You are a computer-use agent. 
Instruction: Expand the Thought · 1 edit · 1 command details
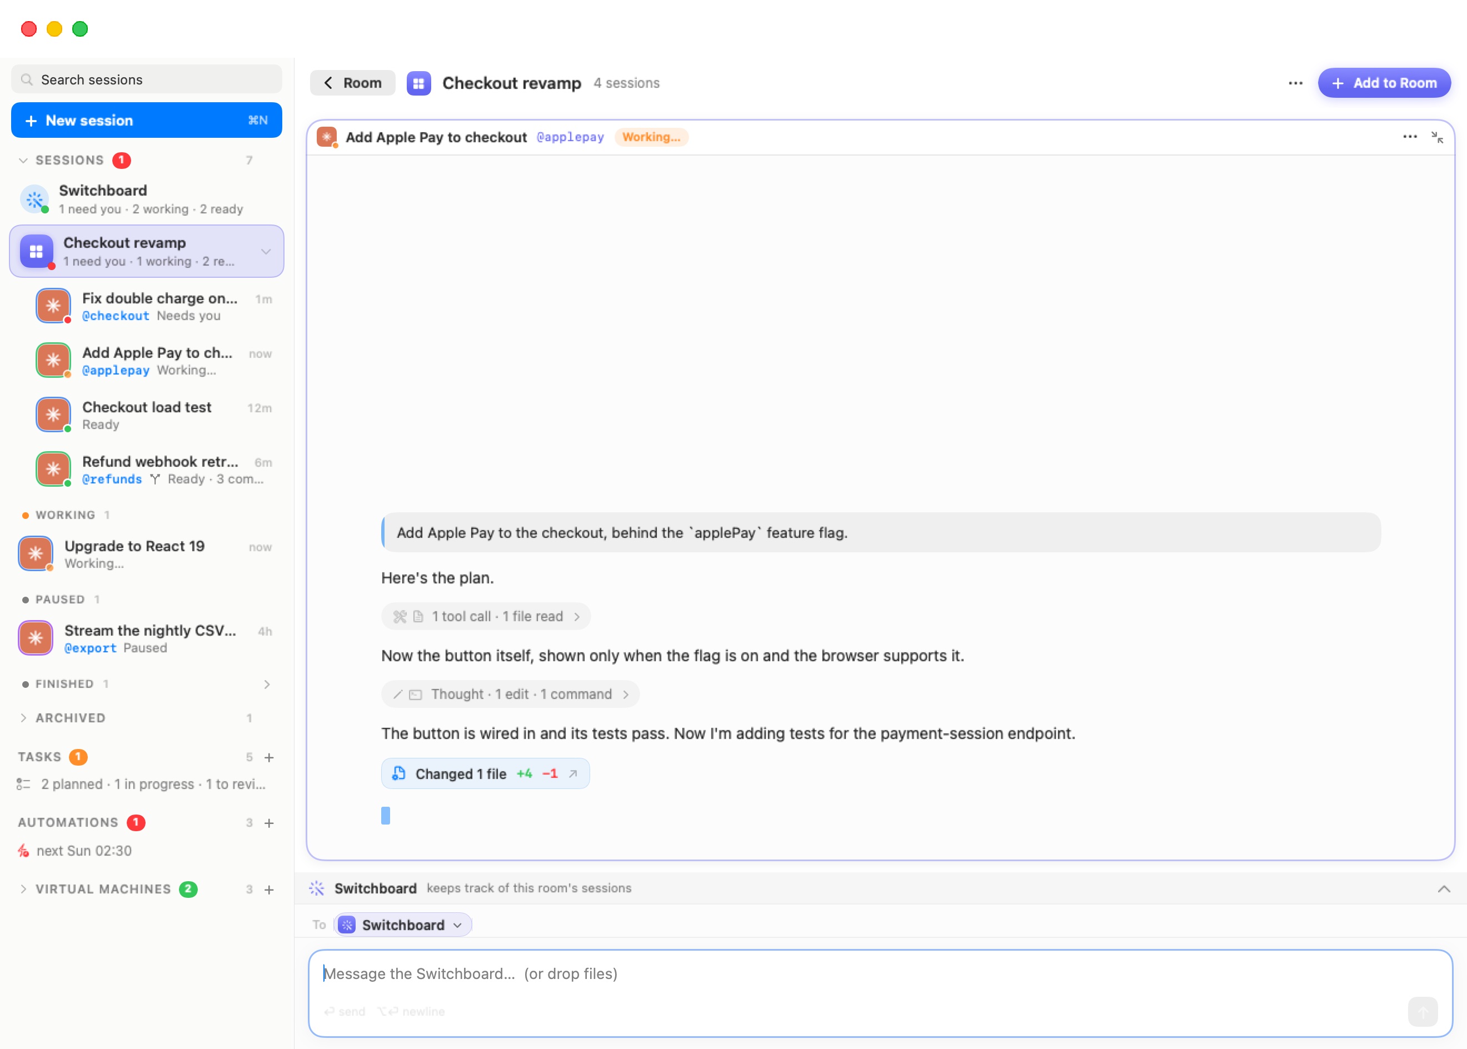[x=510, y=695]
